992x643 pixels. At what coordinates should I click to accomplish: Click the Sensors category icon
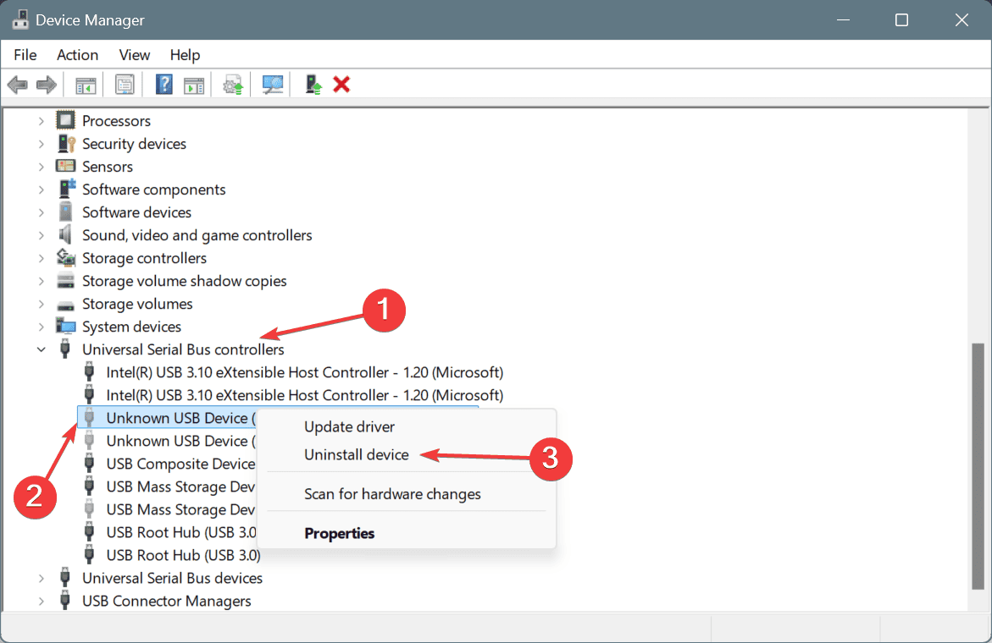65,166
